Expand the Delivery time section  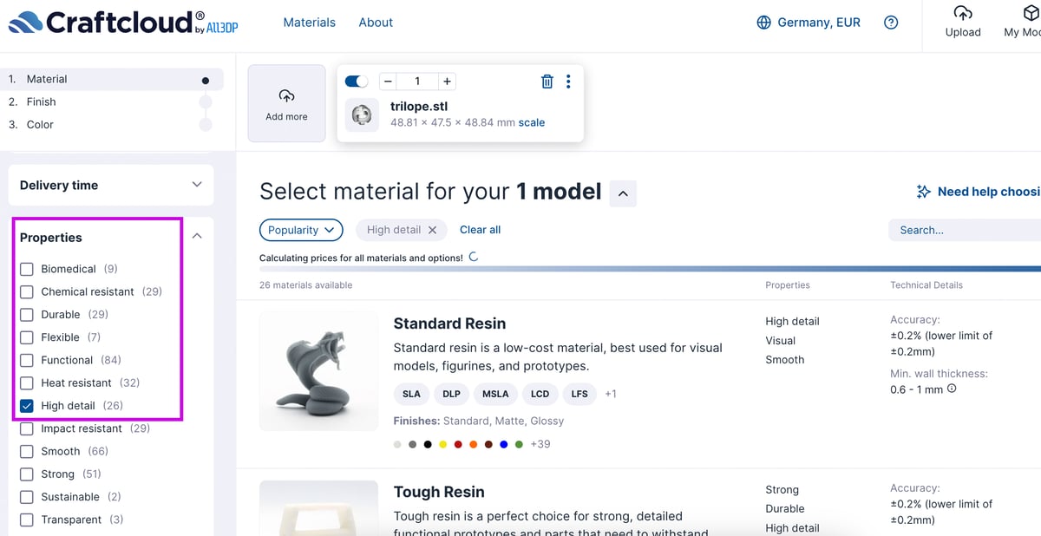pos(111,185)
